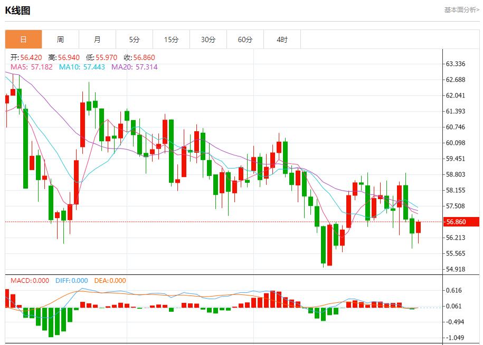
Task: Select the 日 daily chart tab
Action: [x=23, y=40]
